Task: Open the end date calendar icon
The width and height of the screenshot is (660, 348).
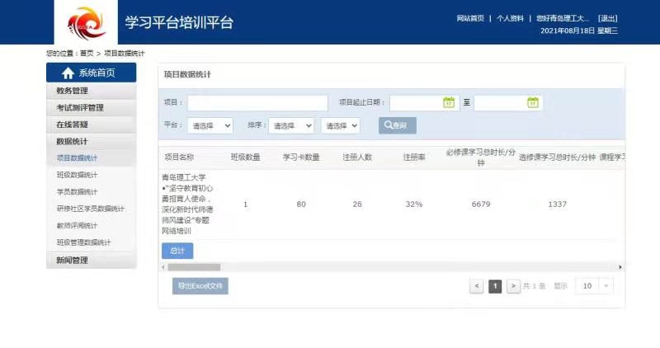Action: [533, 103]
